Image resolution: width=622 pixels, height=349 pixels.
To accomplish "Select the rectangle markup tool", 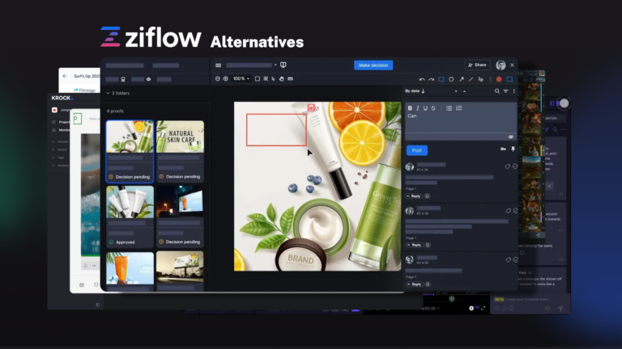I will 441,79.
